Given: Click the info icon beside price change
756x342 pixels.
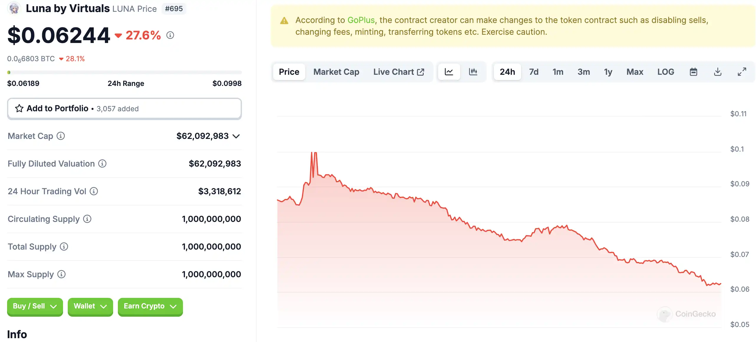Looking at the screenshot, I should (x=170, y=35).
